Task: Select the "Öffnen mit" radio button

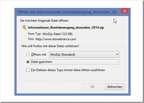Action: coord(28,55)
